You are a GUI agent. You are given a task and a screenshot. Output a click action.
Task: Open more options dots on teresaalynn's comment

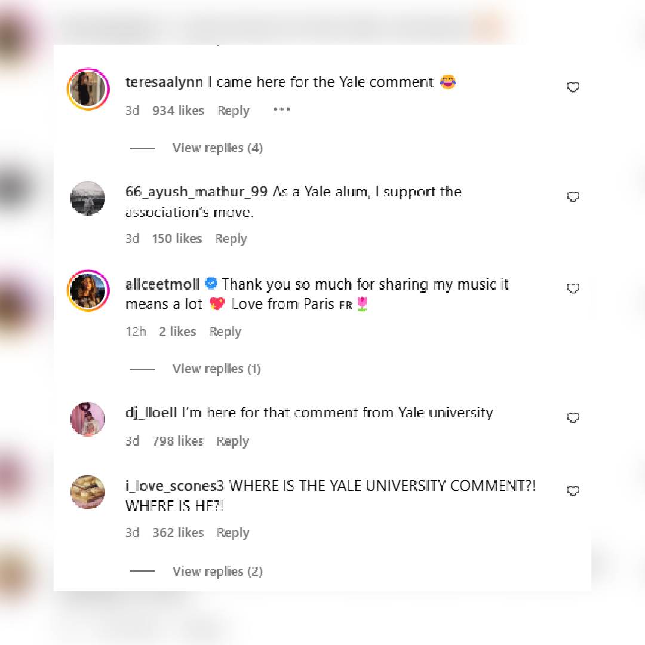[x=281, y=110]
